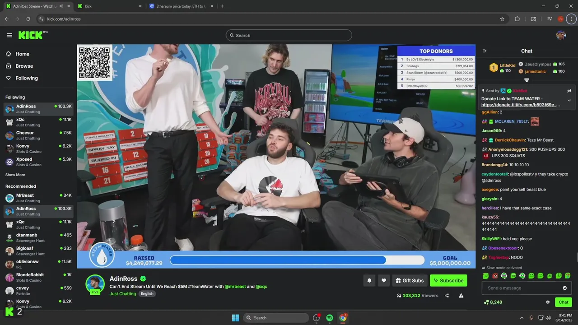Open Chrome from the taskbar
The width and height of the screenshot is (578, 325).
(x=343, y=318)
